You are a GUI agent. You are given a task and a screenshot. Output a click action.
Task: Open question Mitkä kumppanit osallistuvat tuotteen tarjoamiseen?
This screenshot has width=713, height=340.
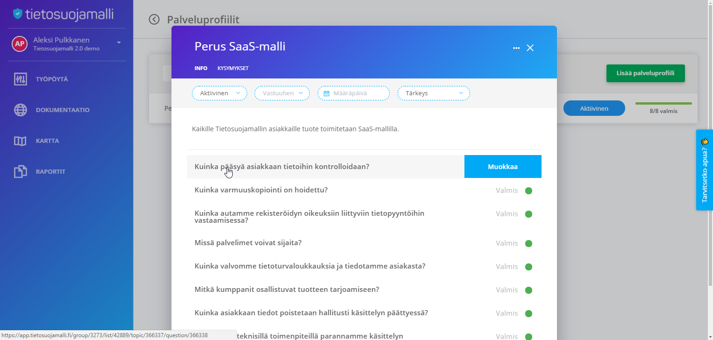pyautogui.click(x=286, y=290)
